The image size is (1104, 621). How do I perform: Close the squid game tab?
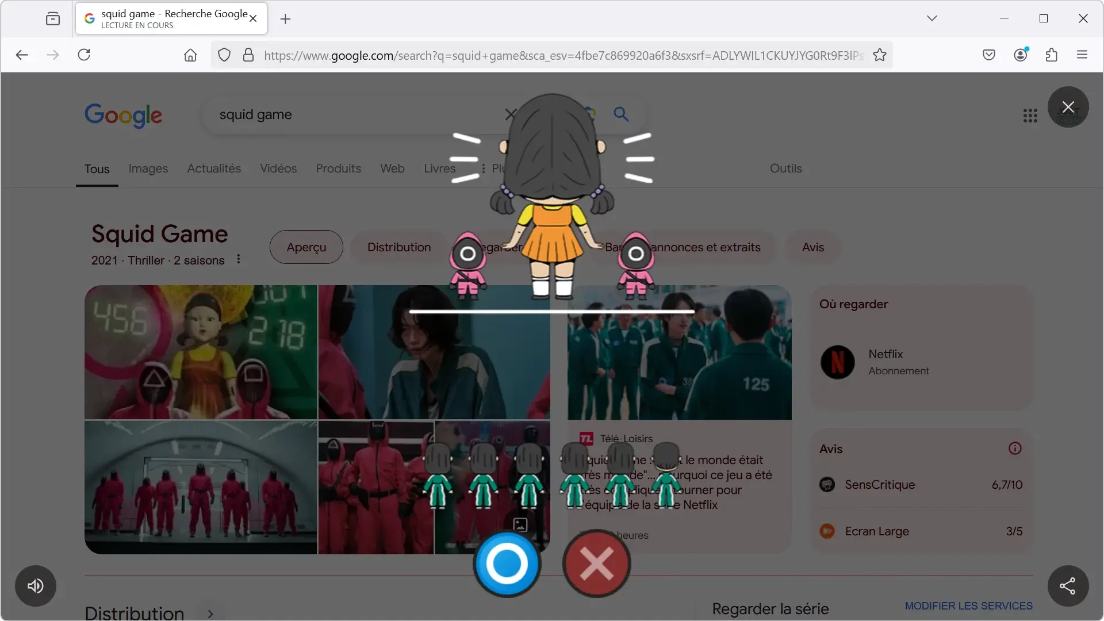tap(253, 19)
